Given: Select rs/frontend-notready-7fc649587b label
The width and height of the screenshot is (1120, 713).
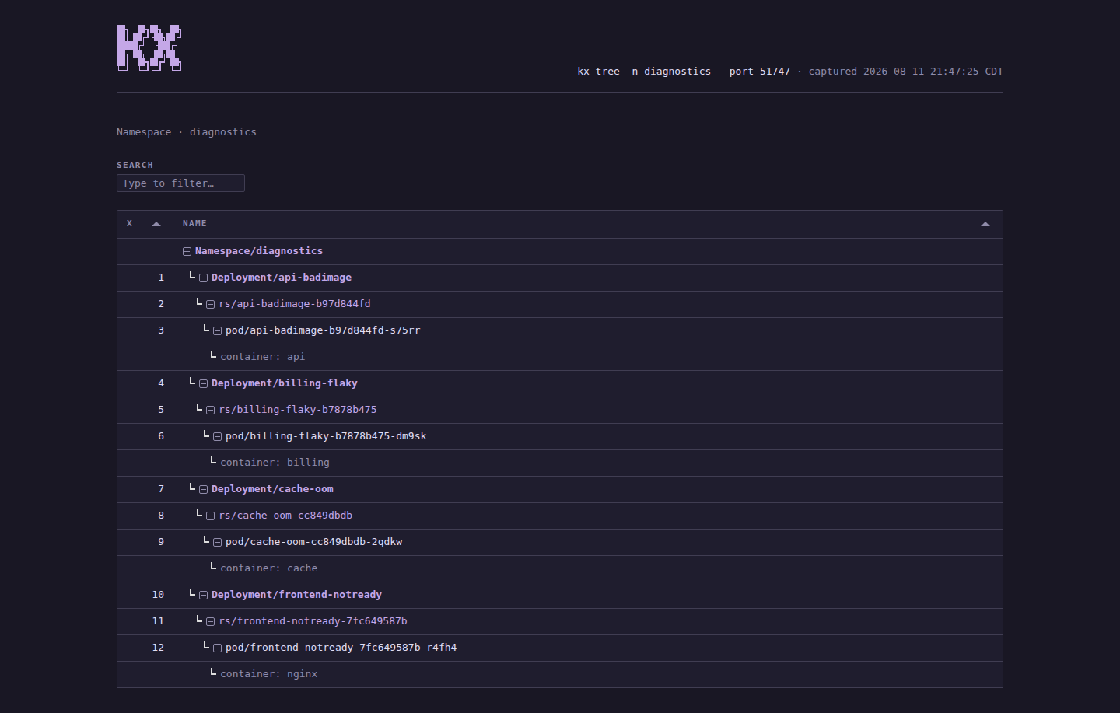Looking at the screenshot, I should pos(313,621).
